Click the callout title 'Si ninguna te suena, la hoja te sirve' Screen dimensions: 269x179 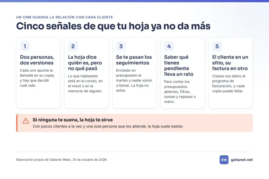pos(73,120)
